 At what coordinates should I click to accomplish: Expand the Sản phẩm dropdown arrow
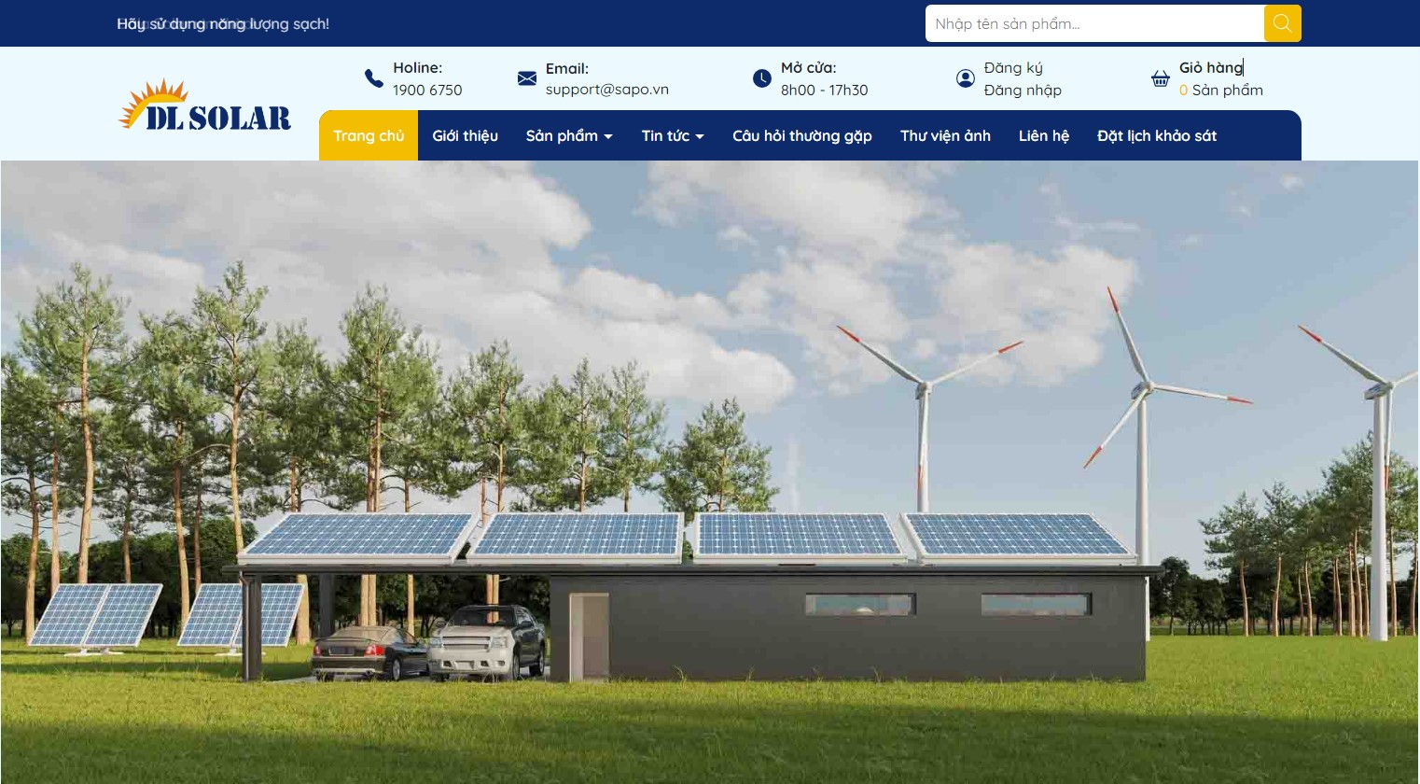[x=608, y=136]
